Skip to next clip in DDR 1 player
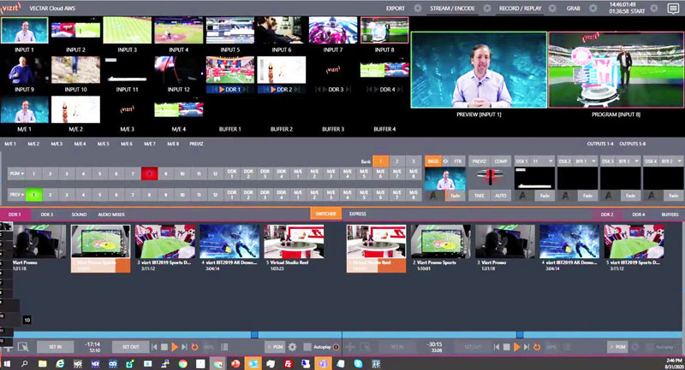 click(184, 347)
